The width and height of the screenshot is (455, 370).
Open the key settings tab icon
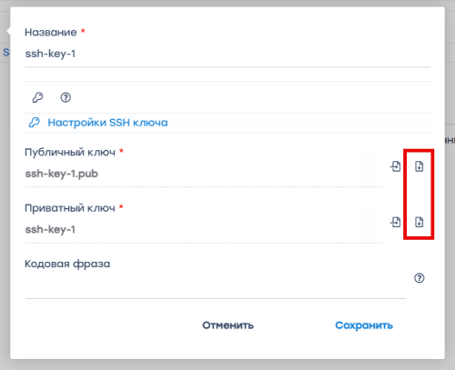coord(37,97)
